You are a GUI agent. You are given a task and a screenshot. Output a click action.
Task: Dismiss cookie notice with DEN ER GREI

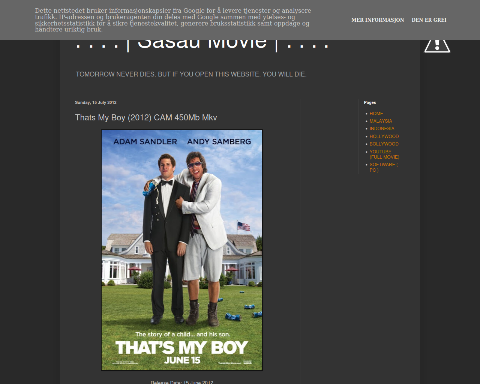(429, 20)
